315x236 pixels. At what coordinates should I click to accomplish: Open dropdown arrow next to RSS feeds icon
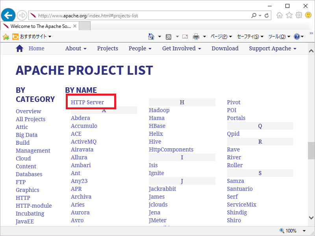(x=177, y=37)
